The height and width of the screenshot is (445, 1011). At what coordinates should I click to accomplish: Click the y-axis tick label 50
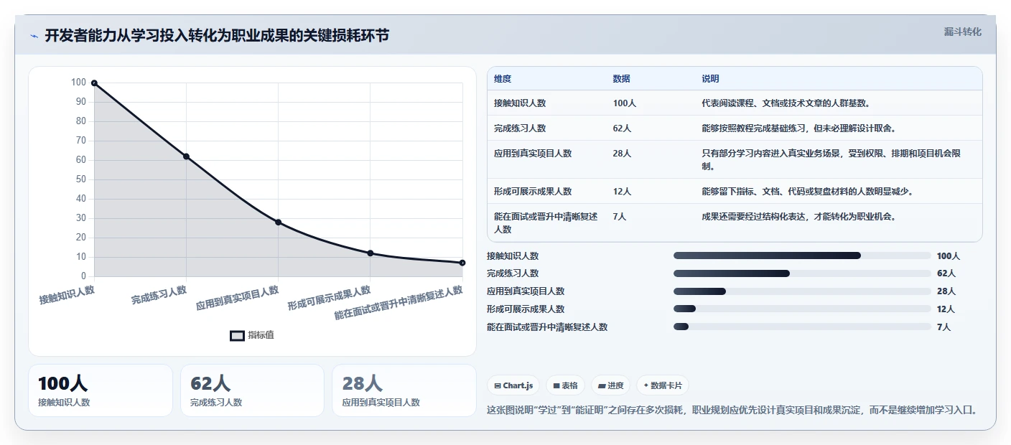[81, 179]
